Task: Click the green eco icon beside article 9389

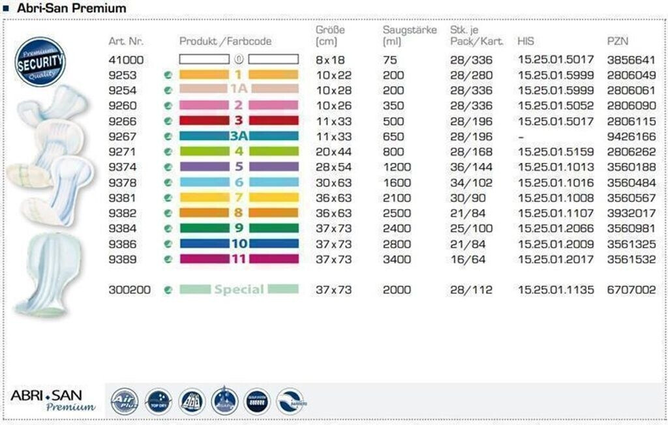Action: (x=168, y=259)
